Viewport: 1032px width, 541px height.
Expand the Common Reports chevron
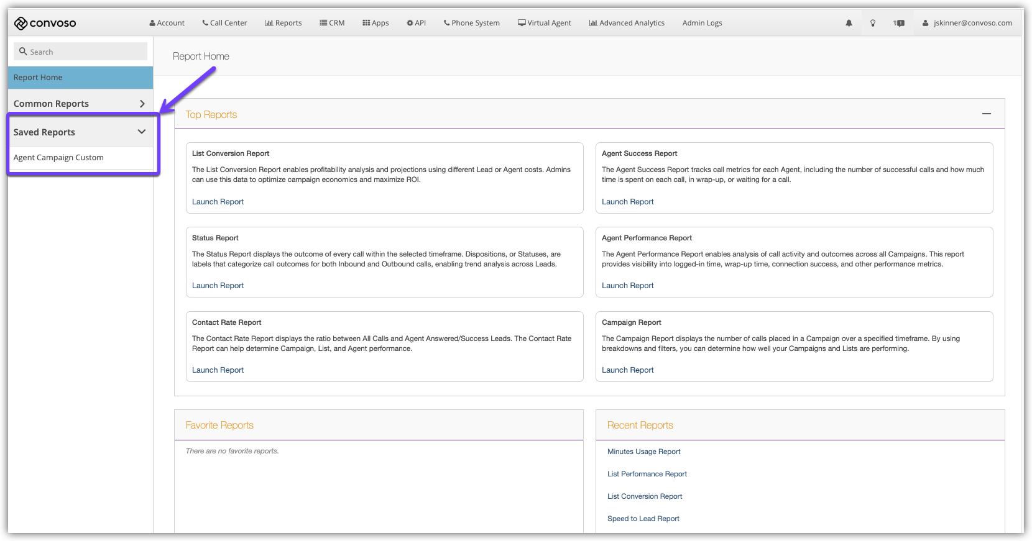pyautogui.click(x=142, y=104)
